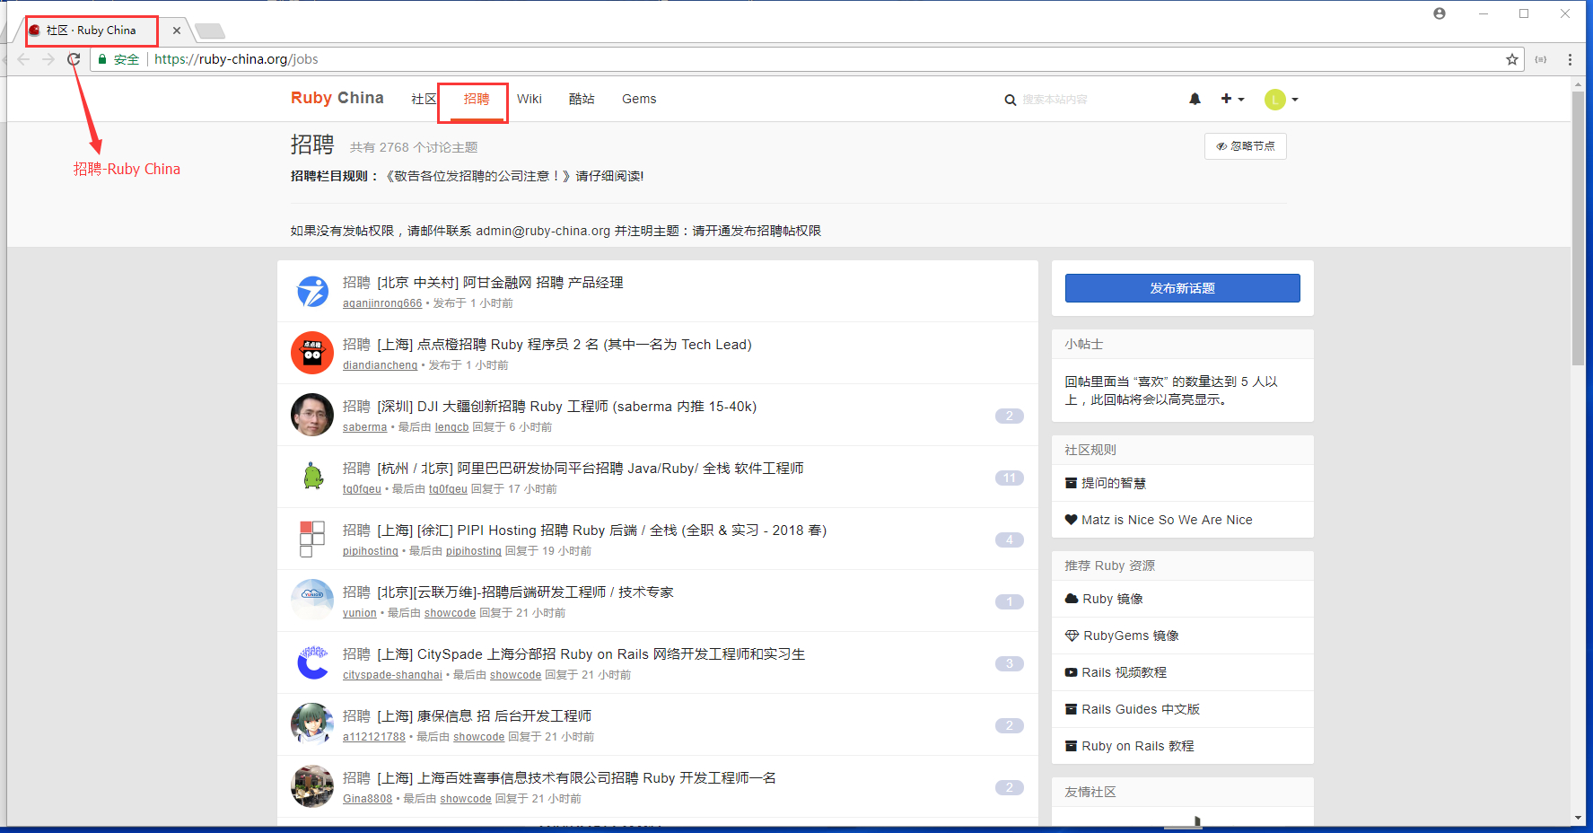Image resolution: width=1593 pixels, height=833 pixels.
Task: Open the 酷站 nav item
Action: point(582,99)
